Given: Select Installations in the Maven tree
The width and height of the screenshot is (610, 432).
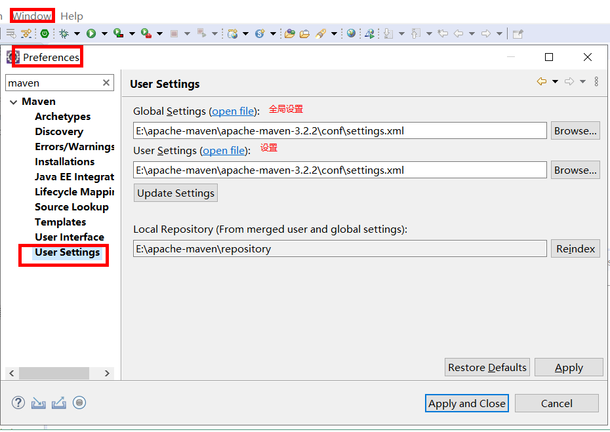Looking at the screenshot, I should (64, 162).
